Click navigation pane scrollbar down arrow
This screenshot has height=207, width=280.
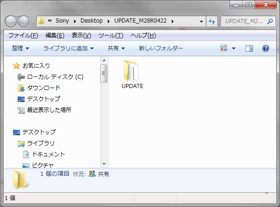point(104,164)
